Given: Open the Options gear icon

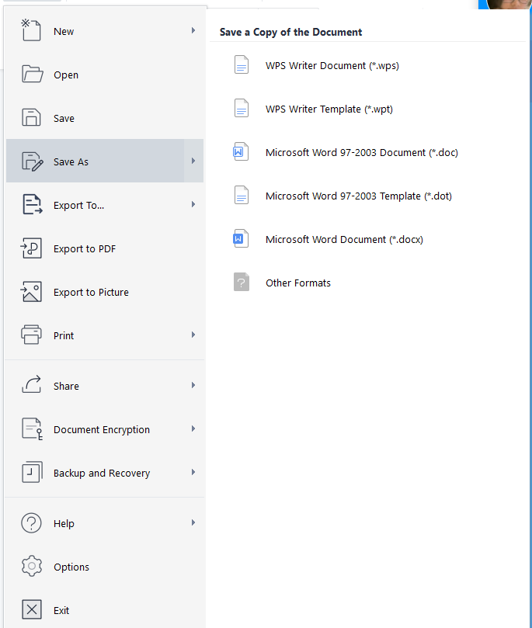Looking at the screenshot, I should click(31, 567).
